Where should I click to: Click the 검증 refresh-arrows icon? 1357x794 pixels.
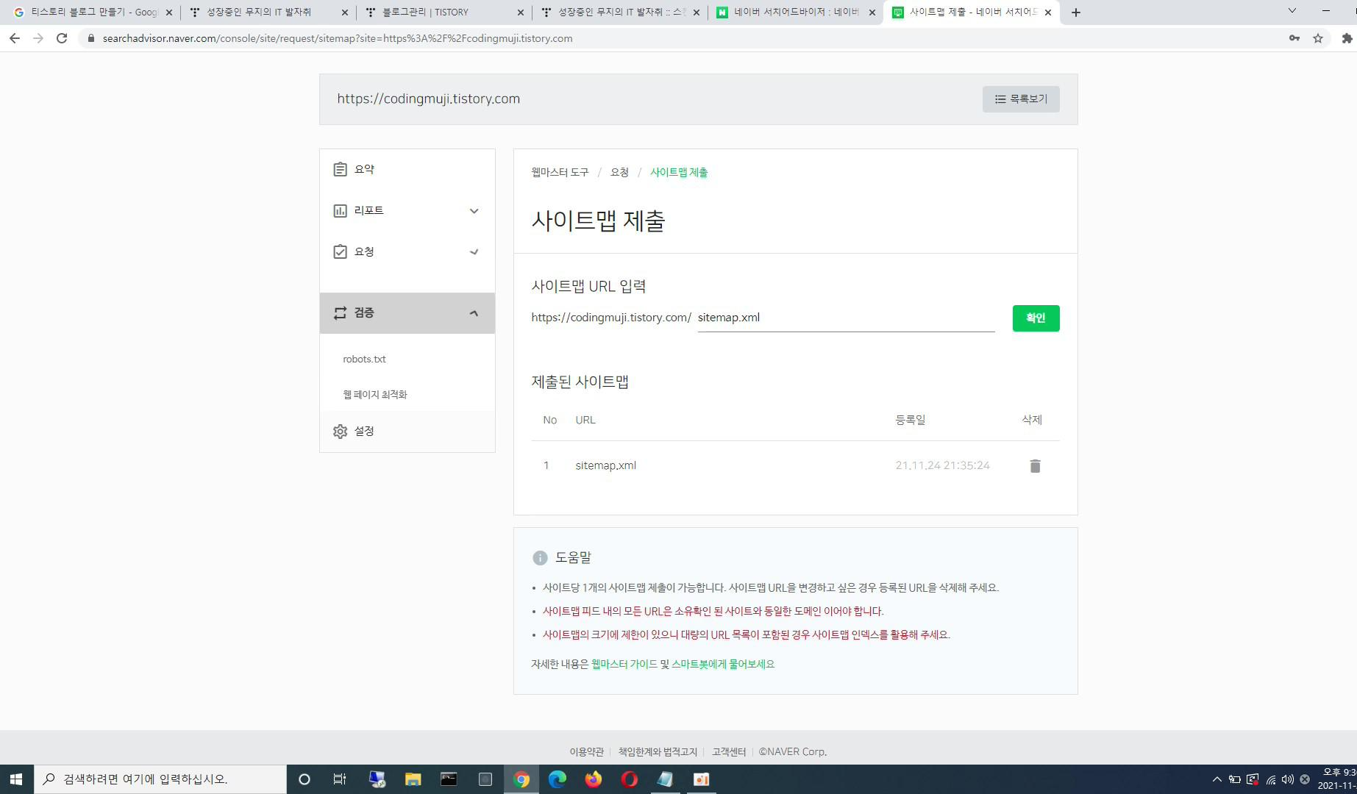click(340, 313)
